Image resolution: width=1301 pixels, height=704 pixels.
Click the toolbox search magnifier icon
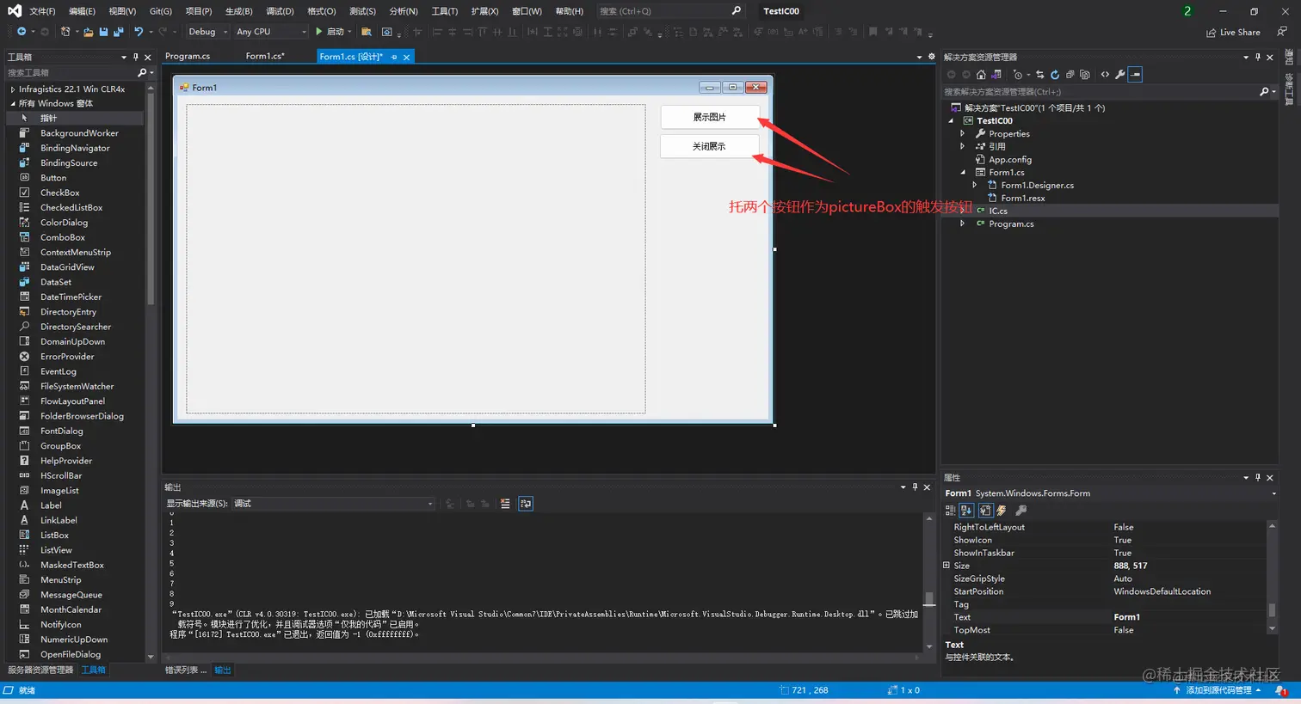[142, 73]
